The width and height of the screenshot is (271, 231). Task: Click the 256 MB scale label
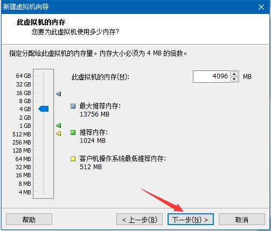click(22, 142)
